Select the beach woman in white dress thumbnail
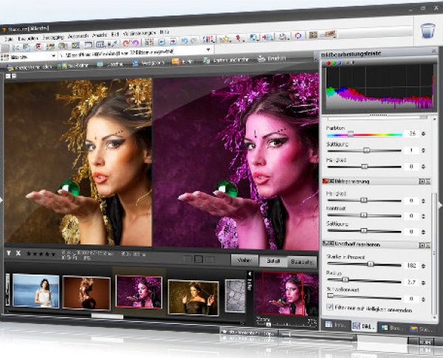 35,291
